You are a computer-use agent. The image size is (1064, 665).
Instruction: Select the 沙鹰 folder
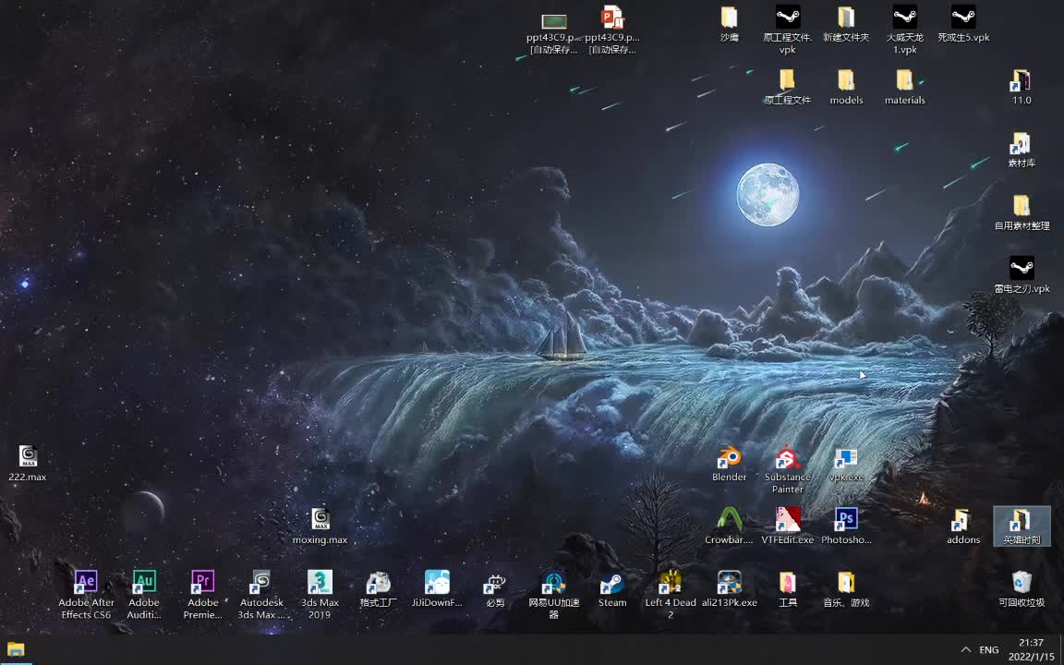(730, 24)
